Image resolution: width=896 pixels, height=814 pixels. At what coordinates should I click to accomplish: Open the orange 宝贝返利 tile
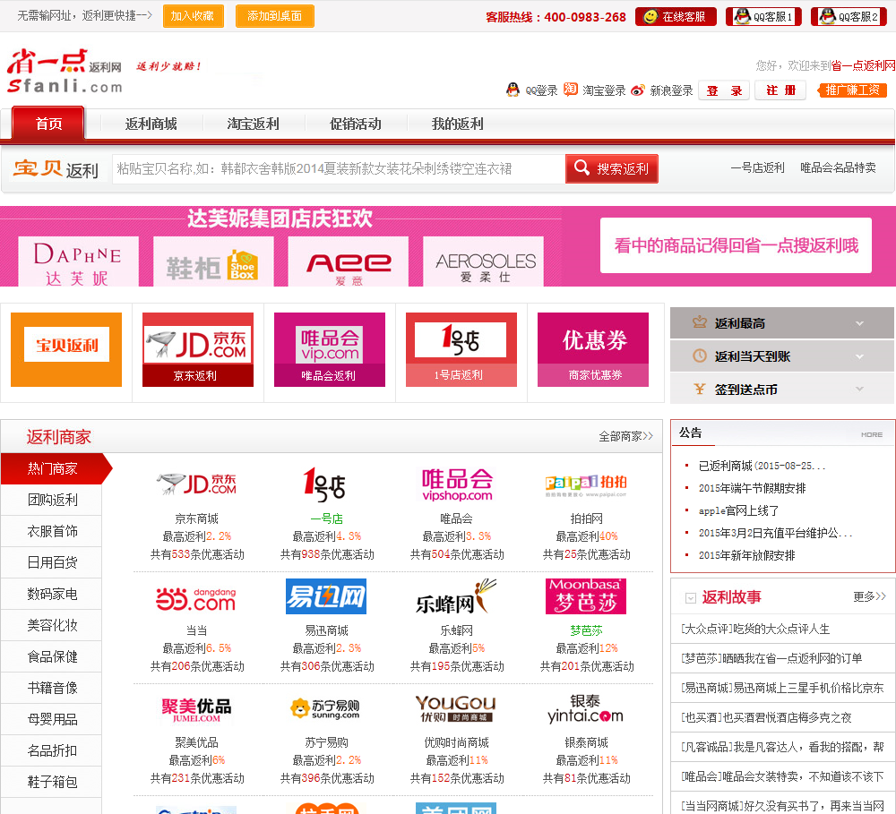click(66, 349)
